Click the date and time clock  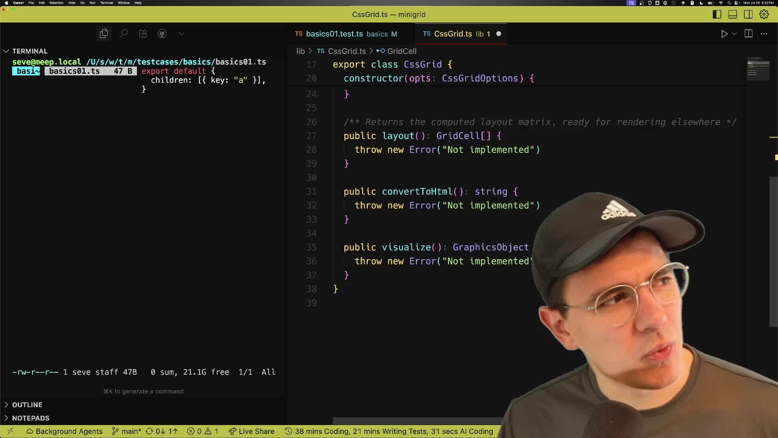[758, 3]
